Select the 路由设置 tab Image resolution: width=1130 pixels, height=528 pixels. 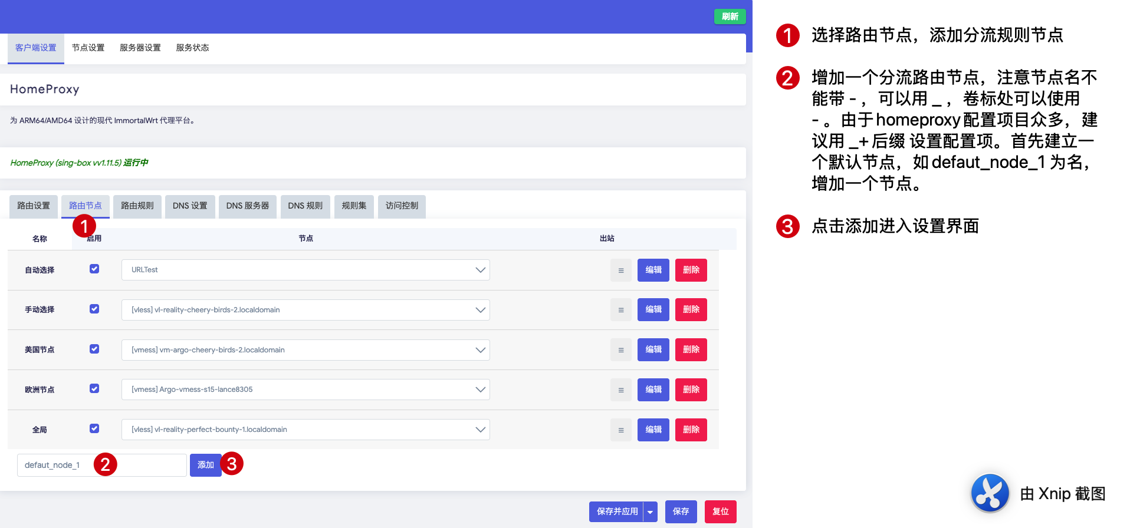pos(34,206)
